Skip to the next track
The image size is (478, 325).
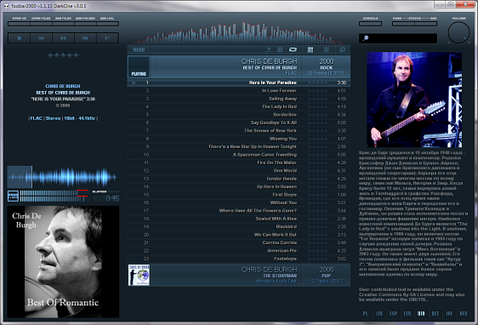85,38
